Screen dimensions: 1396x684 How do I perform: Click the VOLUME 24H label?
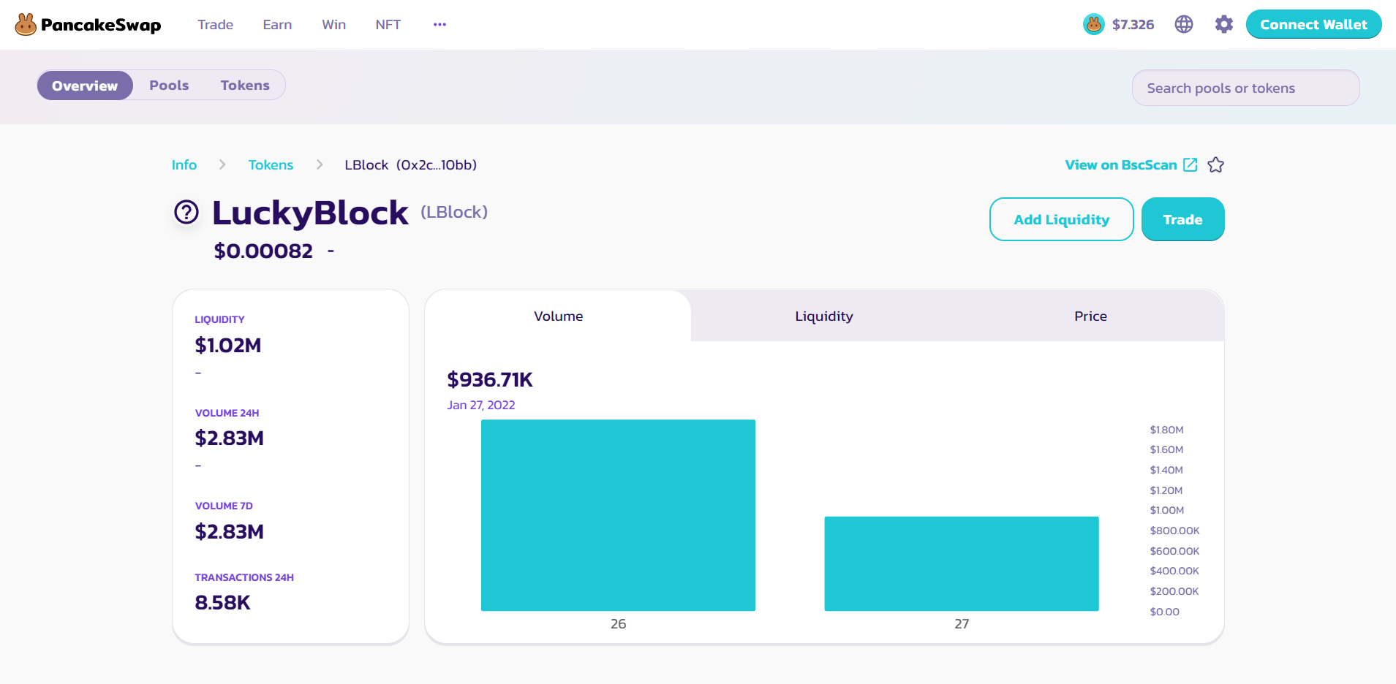coord(227,413)
